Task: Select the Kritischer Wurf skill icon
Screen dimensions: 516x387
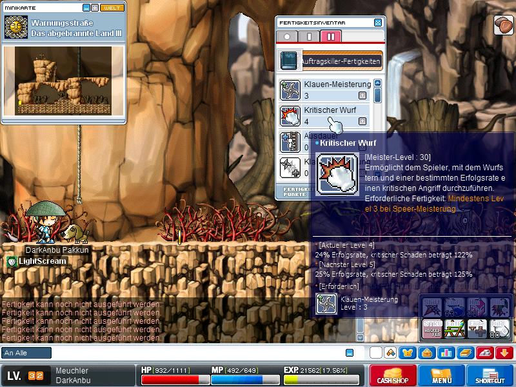Action: [x=290, y=115]
